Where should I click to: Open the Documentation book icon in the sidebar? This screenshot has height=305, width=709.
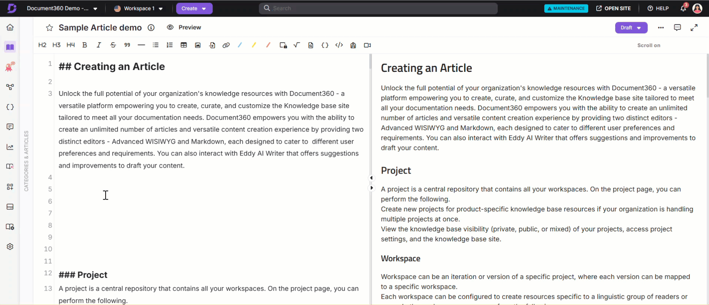pyautogui.click(x=10, y=47)
